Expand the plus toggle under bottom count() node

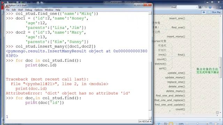tap(170, 111)
